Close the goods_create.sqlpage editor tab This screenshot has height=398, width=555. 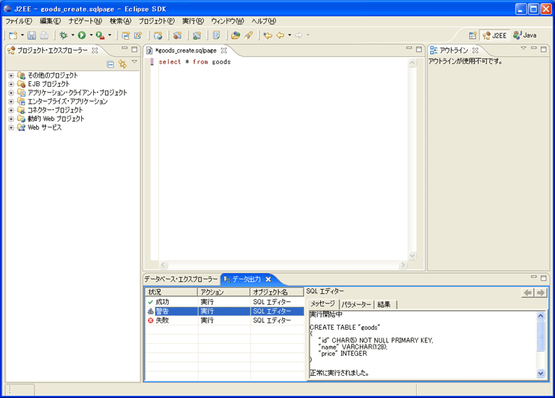pyautogui.click(x=223, y=51)
